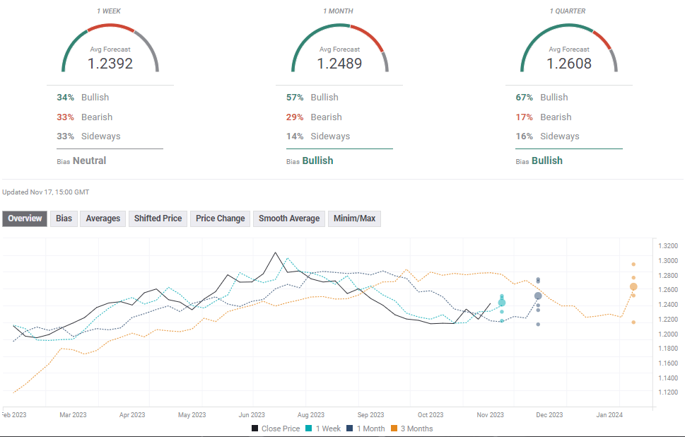
Task: Click the 1.2392 average forecast value
Action: click(x=110, y=63)
